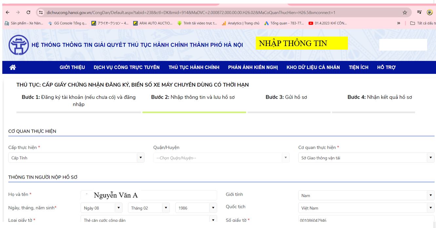The width and height of the screenshot is (436, 228).
Task: Open 'DỊCH VỤ CÔNG TRỰC TUYẾN' menu
Action: tap(126, 67)
